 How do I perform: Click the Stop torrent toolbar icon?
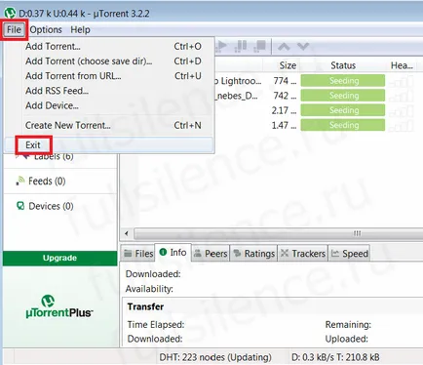click(260, 46)
